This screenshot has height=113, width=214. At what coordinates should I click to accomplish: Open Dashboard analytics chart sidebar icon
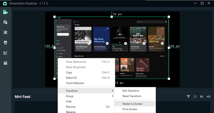pos(5,53)
